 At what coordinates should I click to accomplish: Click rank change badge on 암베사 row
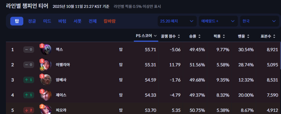click(x=28, y=80)
